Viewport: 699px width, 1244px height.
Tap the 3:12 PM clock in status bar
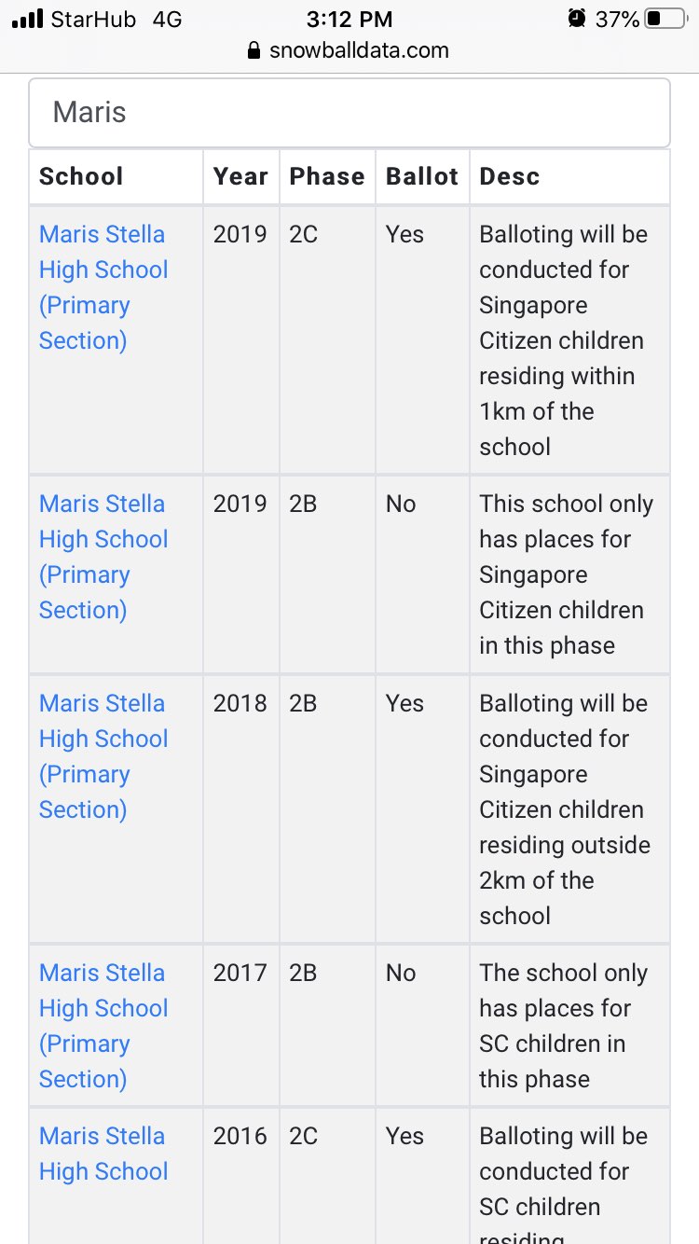(349, 19)
